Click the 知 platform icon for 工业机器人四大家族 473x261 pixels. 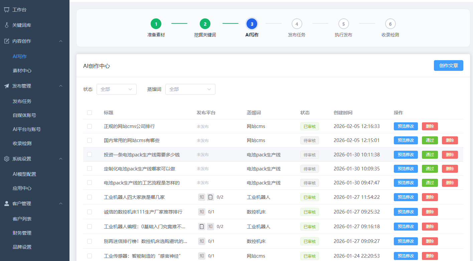point(202,197)
